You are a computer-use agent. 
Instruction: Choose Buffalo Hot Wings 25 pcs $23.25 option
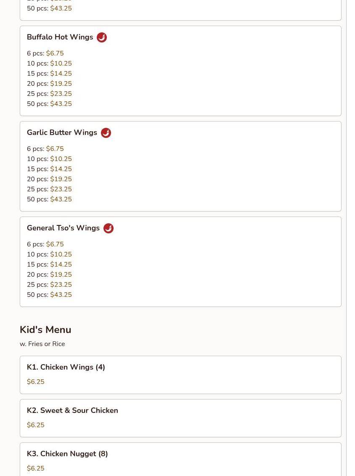click(x=49, y=93)
